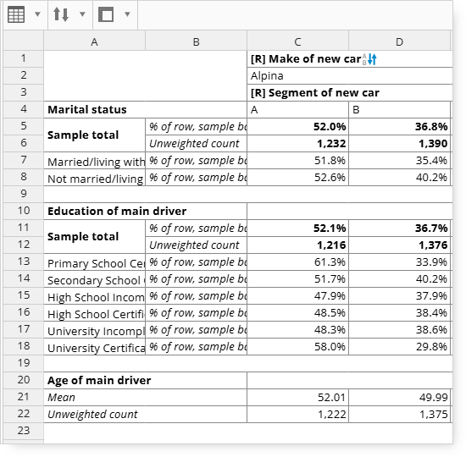Click the 36.7% cell
Image resolution: width=466 pixels, height=457 pixels.
click(x=399, y=228)
